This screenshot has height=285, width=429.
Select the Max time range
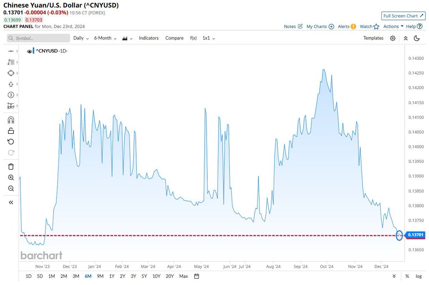pyautogui.click(x=183, y=276)
